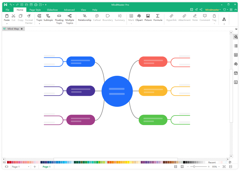Expand the export dropdown in title bar
This screenshot has width=240, height=171.
click(43, 5)
